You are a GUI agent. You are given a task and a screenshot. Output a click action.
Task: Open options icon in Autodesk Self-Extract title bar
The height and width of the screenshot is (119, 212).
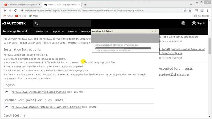tap(149, 31)
